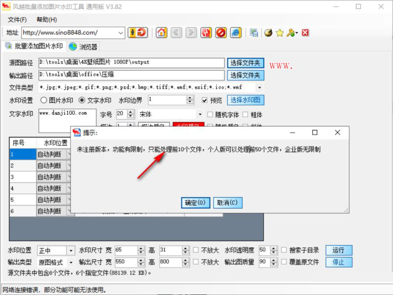Maximize the prompt dialog

click(315, 132)
